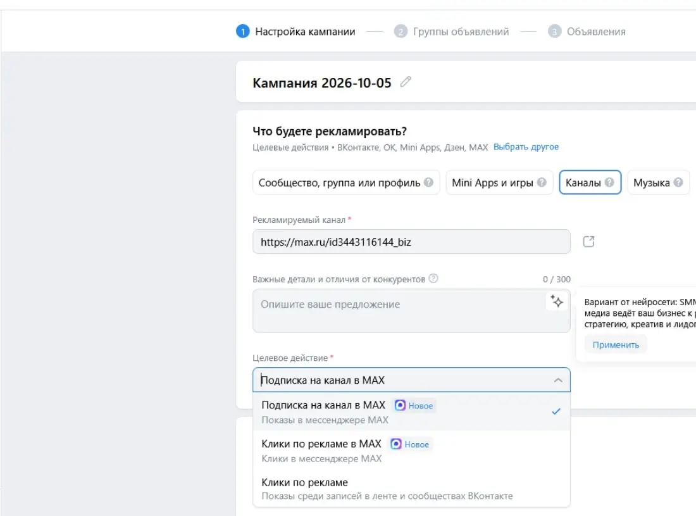This screenshot has width=696, height=516.
Task: Click the Рекламируемый канал URL field
Action: (411, 242)
